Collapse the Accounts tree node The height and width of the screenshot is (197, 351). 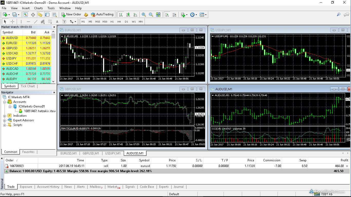click(4, 102)
